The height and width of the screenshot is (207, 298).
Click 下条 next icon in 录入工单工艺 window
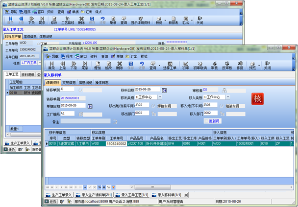coord(31,20)
